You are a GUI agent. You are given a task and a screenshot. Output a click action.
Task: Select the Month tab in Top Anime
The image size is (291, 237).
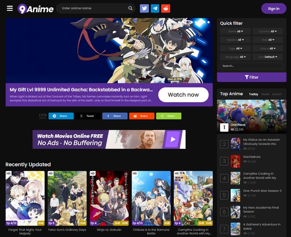(278, 94)
